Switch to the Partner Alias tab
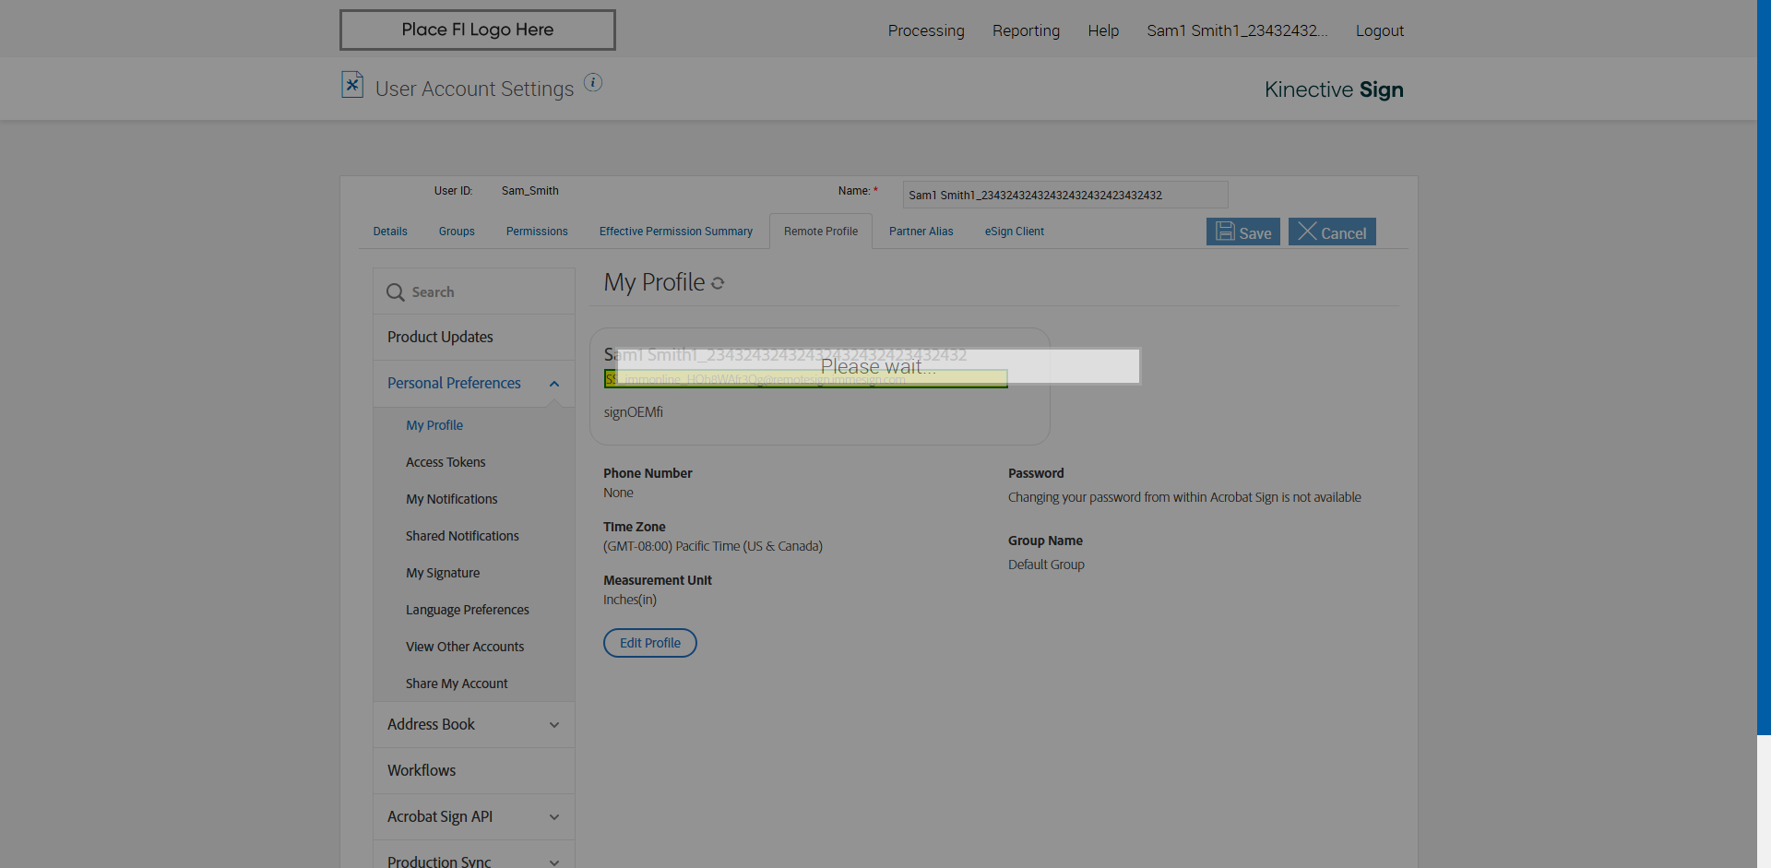1771x868 pixels. click(921, 232)
